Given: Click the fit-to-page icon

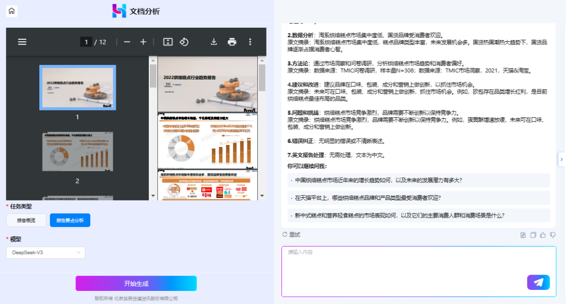Looking at the screenshot, I should (168, 42).
